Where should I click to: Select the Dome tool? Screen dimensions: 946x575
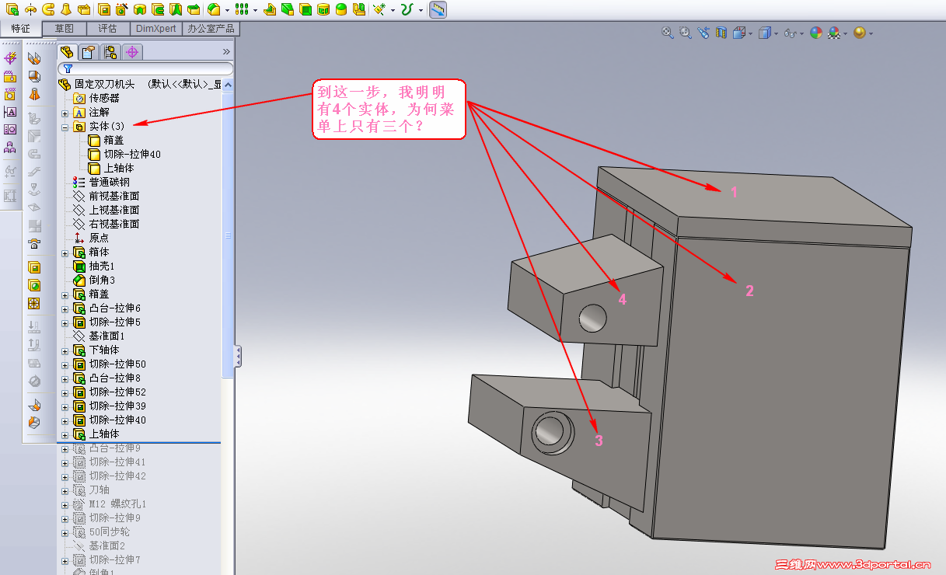tap(340, 9)
